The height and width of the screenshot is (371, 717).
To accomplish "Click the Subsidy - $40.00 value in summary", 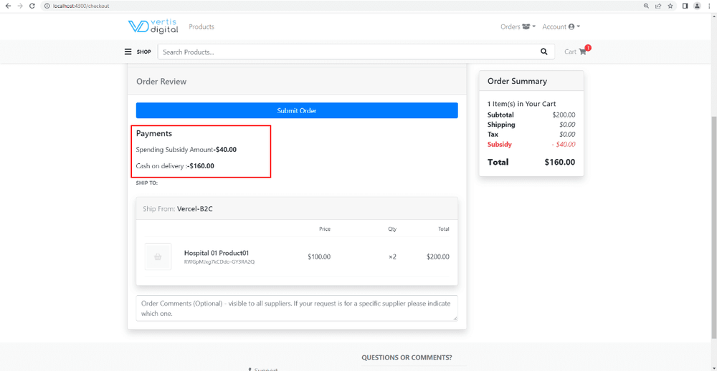I will pyautogui.click(x=563, y=145).
